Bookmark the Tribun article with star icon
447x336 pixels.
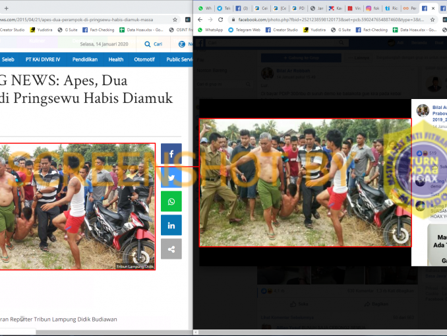[175, 20]
